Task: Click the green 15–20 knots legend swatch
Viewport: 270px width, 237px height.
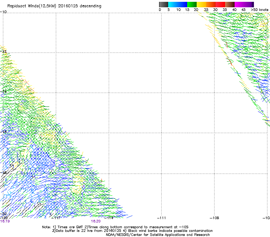Action: tap(192, 4)
